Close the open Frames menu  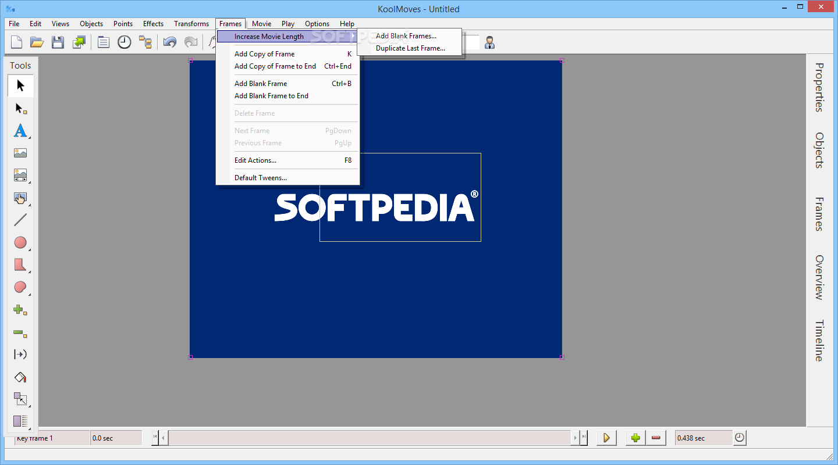230,24
